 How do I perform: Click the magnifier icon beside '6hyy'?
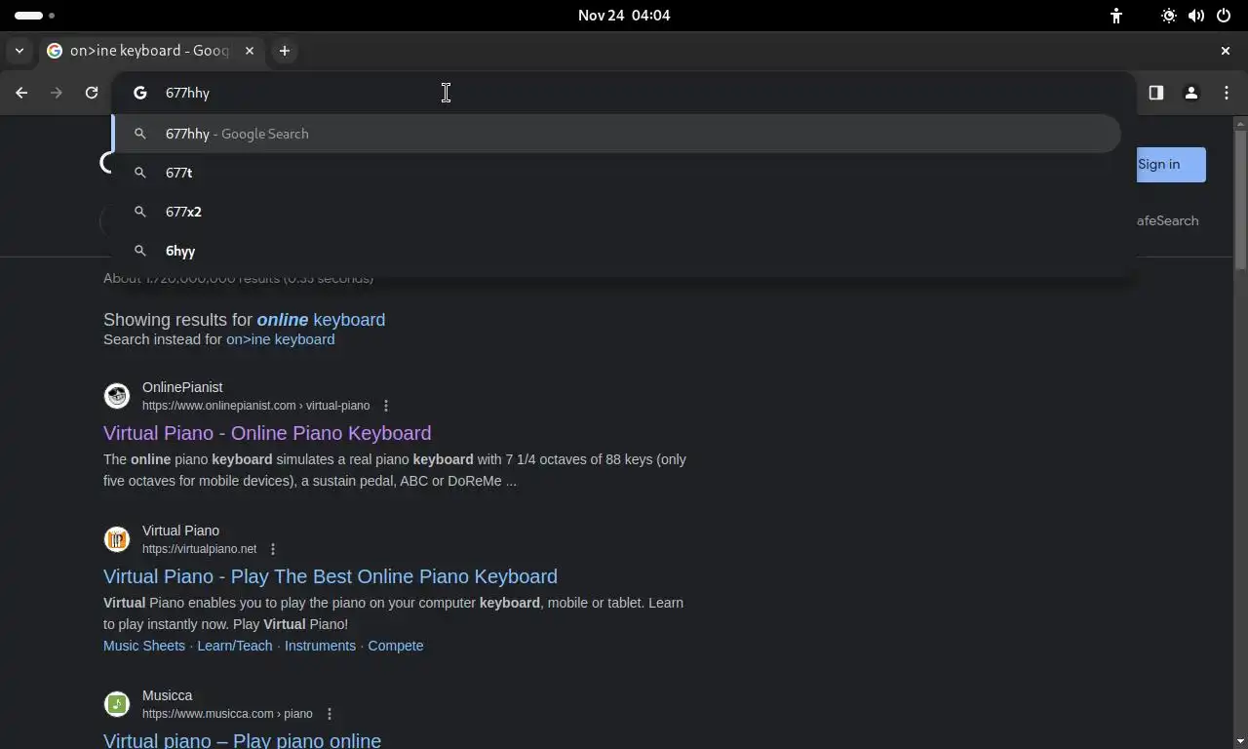[140, 251]
